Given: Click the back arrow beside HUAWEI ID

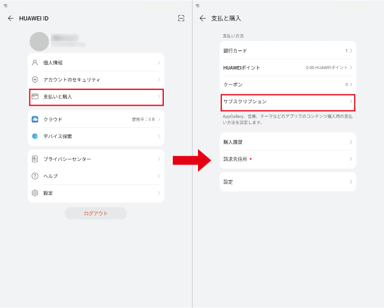Looking at the screenshot, I should click(x=11, y=19).
